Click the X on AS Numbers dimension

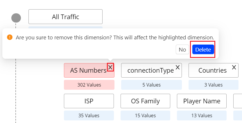click(x=110, y=67)
